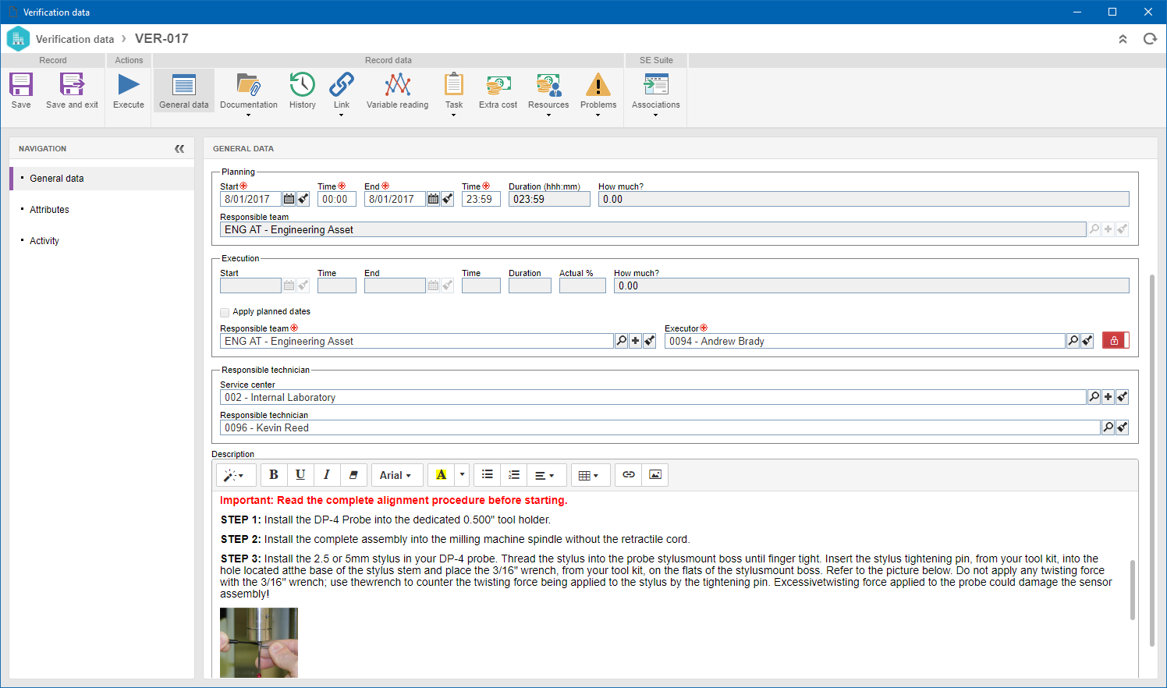
Task: Toggle bold formatting in the Description editor
Action: [274, 475]
